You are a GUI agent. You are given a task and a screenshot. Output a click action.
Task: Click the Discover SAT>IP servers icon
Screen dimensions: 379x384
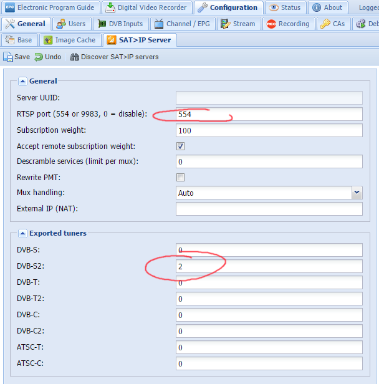click(x=75, y=57)
